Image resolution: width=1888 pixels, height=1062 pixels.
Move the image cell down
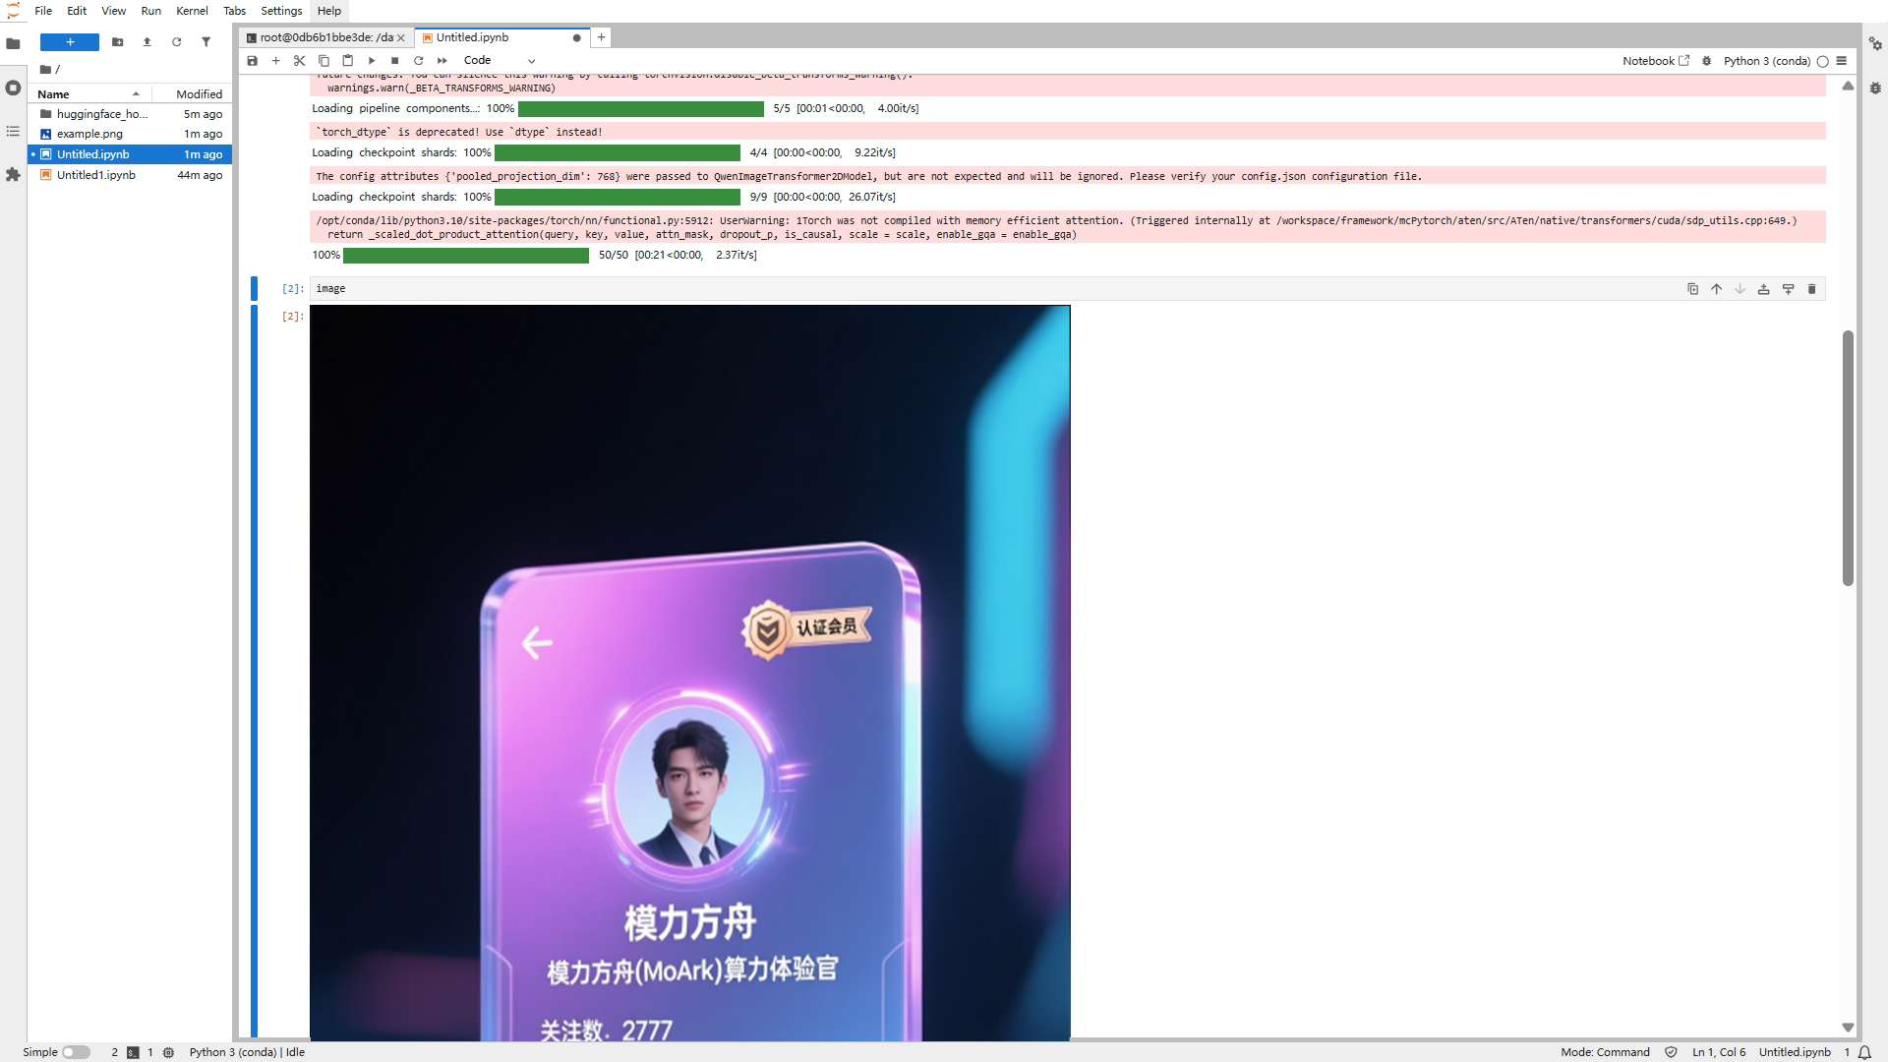tap(1740, 289)
